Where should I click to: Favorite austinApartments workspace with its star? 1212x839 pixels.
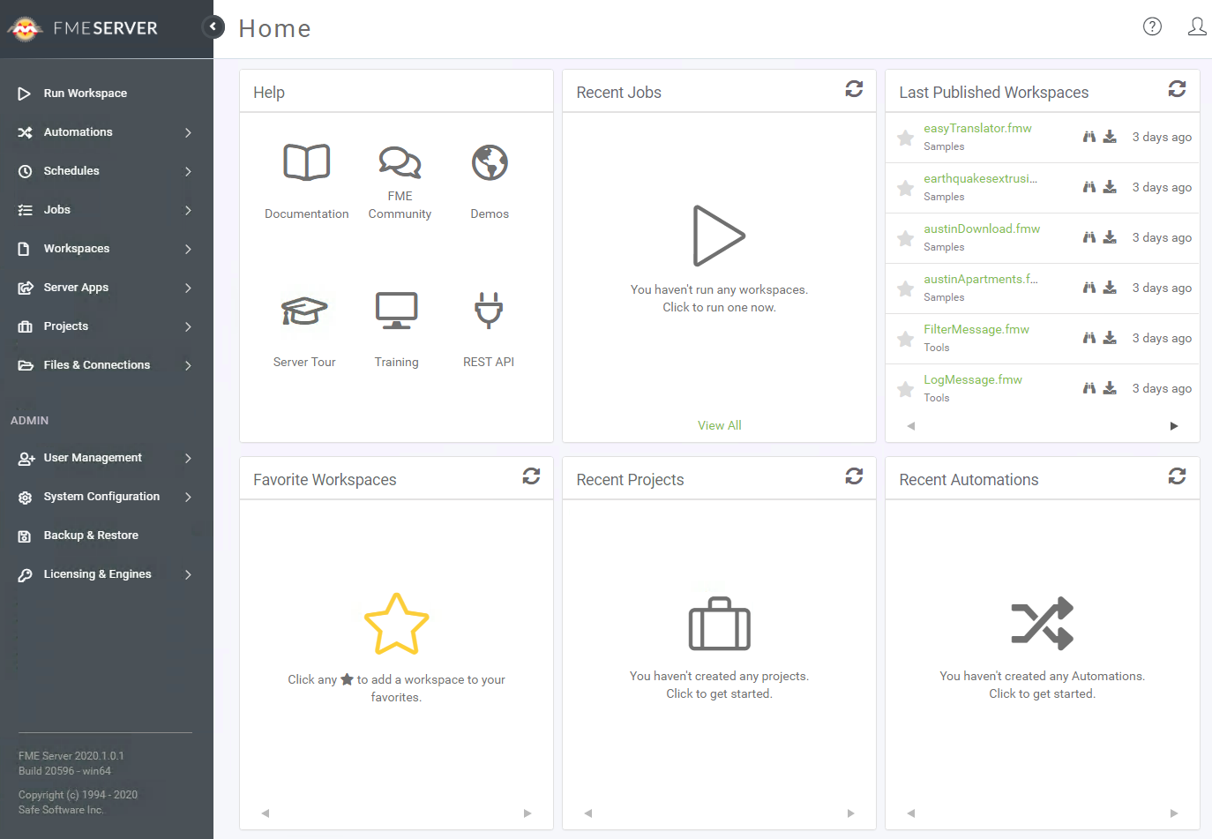[905, 288]
